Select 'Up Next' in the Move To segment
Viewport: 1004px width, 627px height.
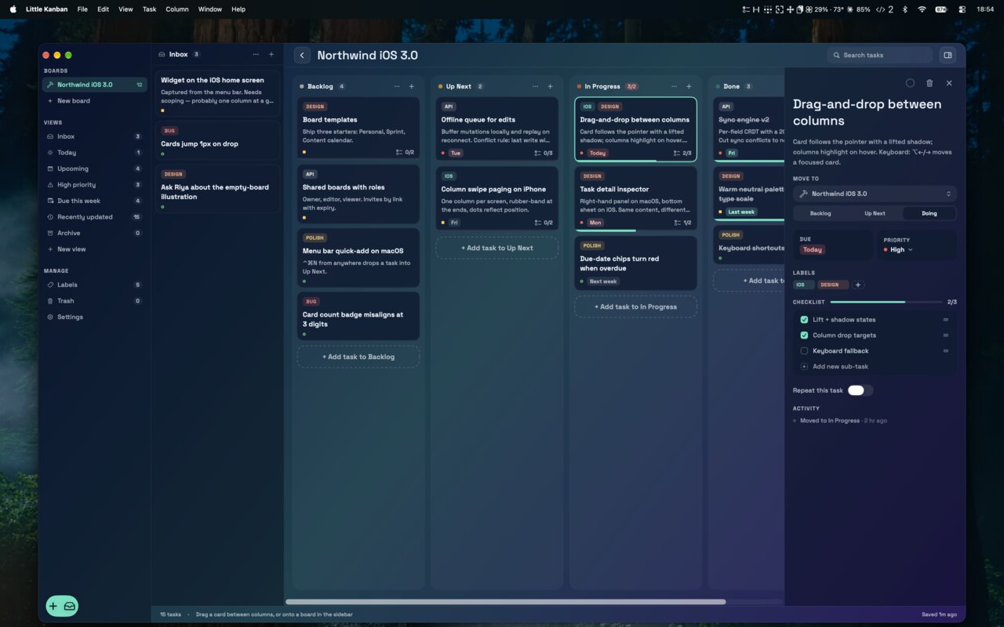coord(875,213)
